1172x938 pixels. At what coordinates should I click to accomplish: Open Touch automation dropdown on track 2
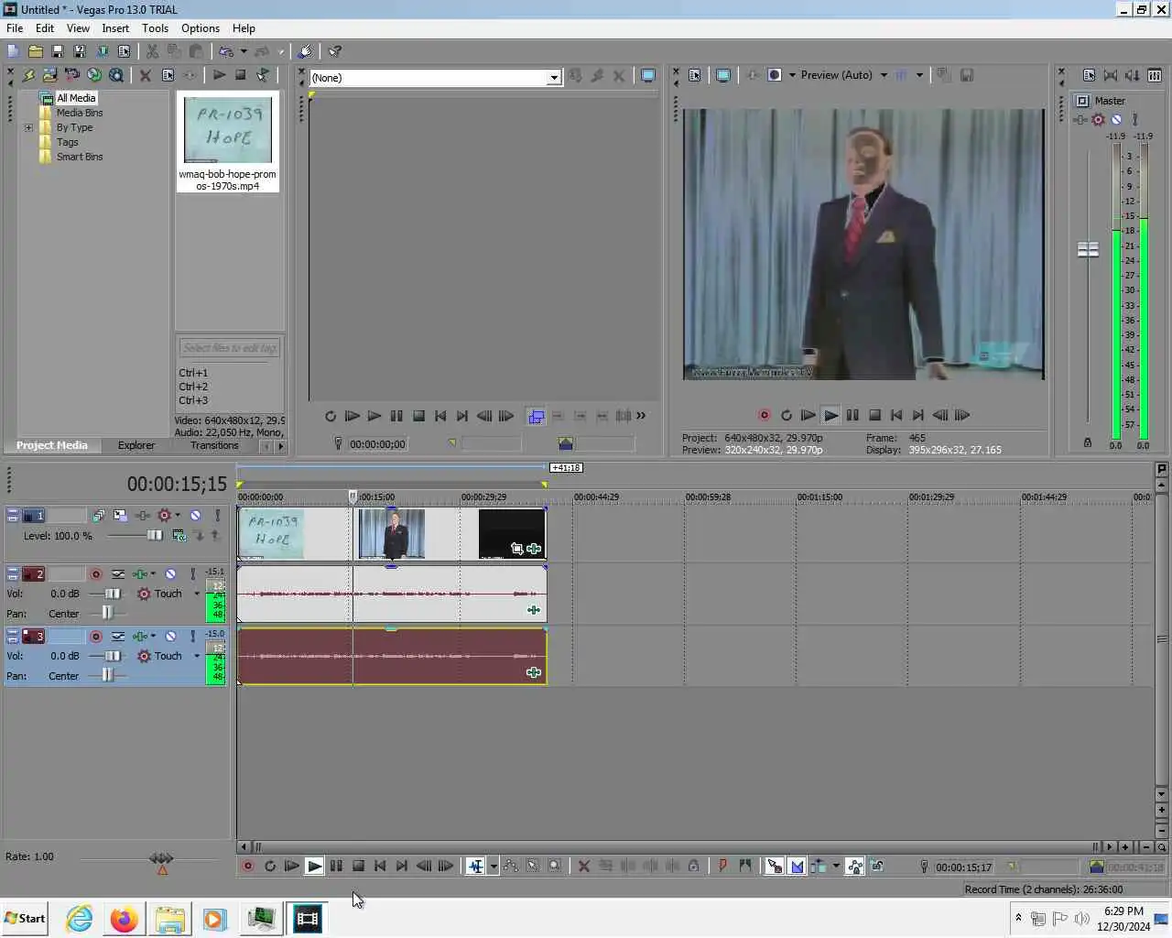click(197, 594)
